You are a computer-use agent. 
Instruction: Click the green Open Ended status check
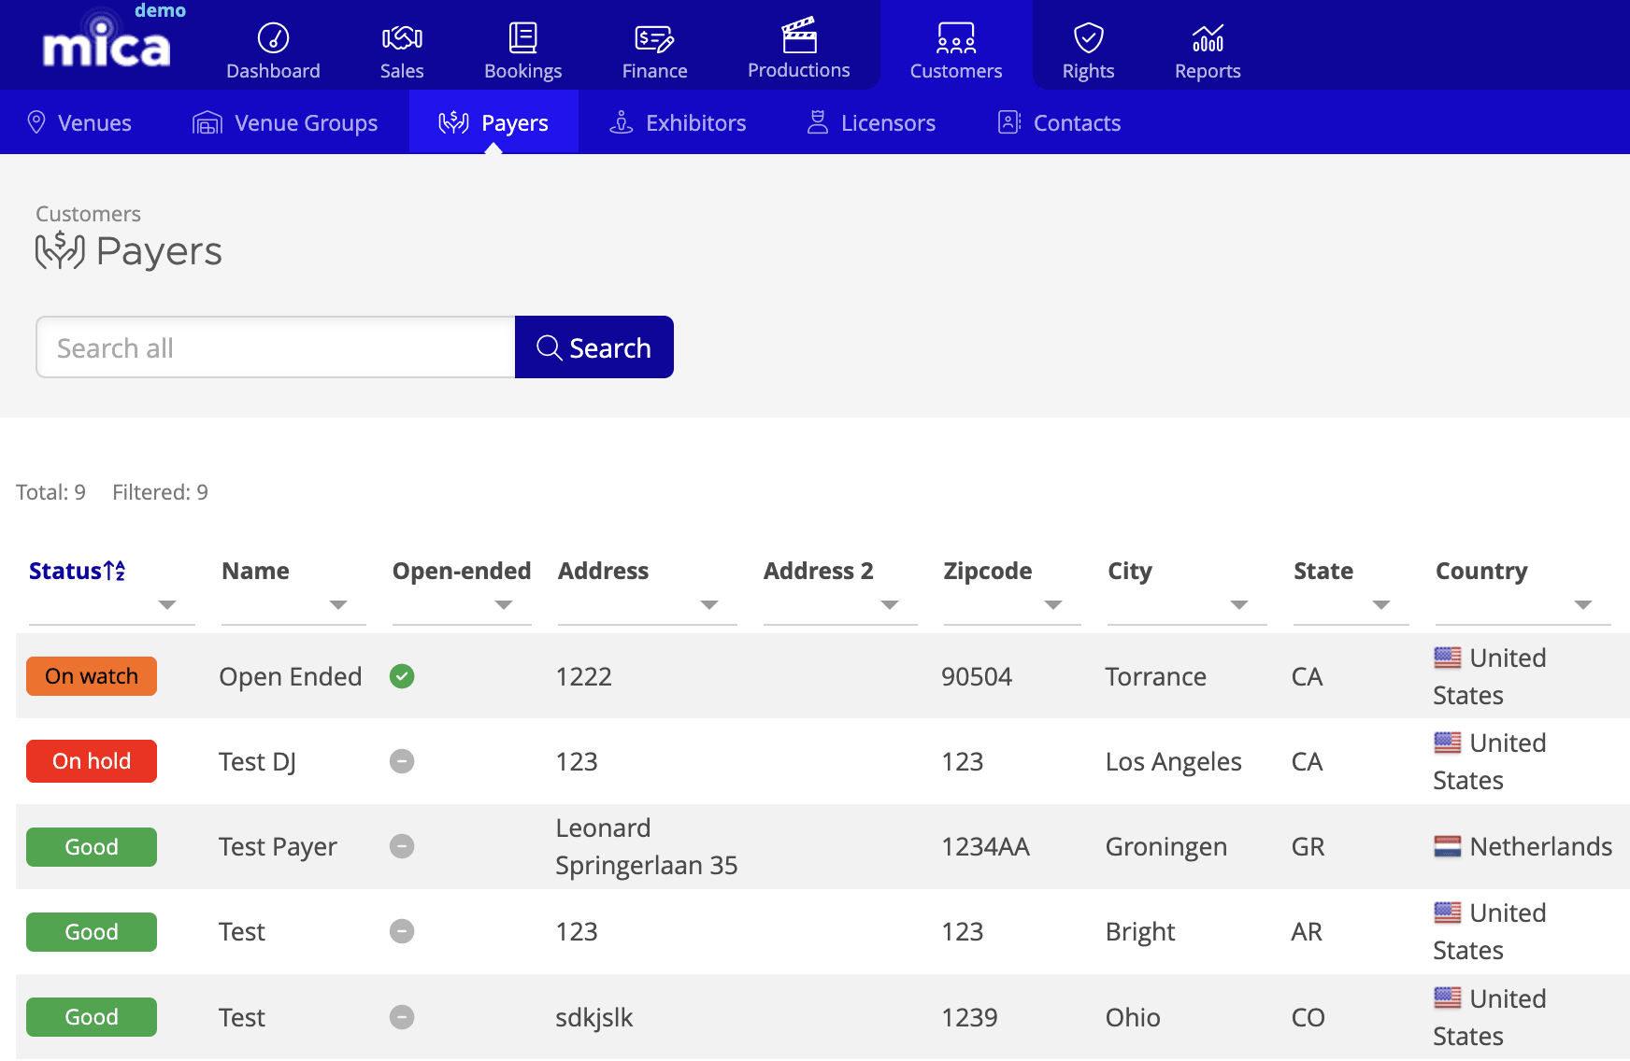click(x=402, y=676)
